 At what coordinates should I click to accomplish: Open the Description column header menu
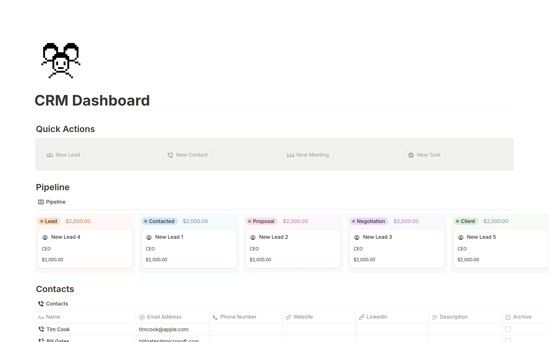point(465,317)
